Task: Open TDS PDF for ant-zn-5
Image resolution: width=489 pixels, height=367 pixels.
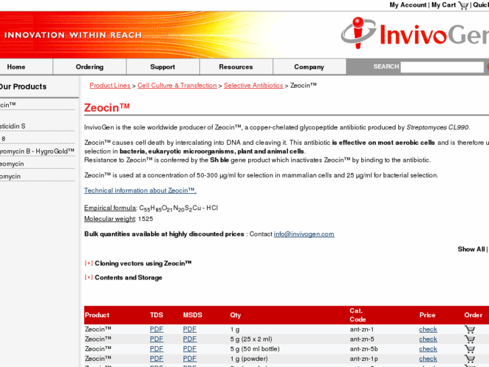Action: pyautogui.click(x=157, y=339)
